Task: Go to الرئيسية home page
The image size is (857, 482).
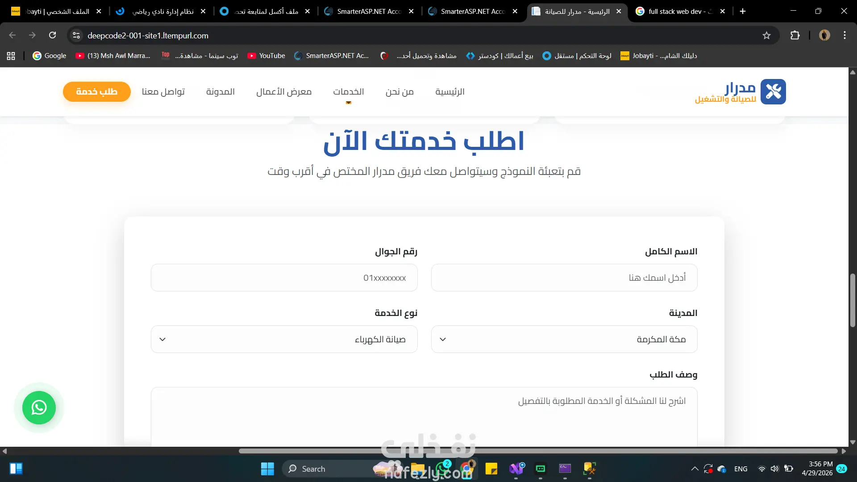Action: click(450, 92)
